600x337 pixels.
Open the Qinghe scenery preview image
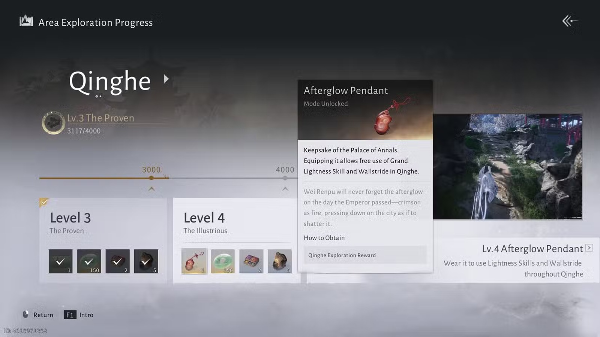tap(507, 167)
